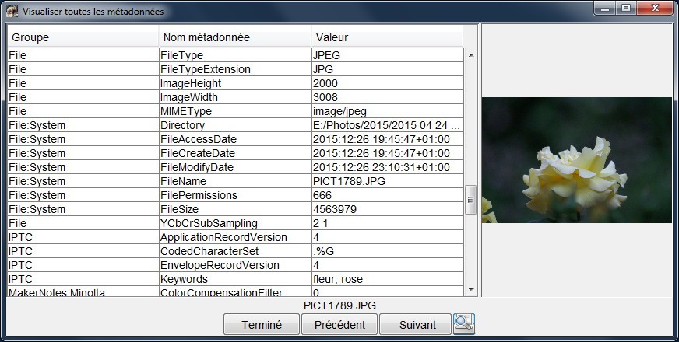Minimize the metadata window
Viewport: 679px width, 342px height.
pos(605,9)
